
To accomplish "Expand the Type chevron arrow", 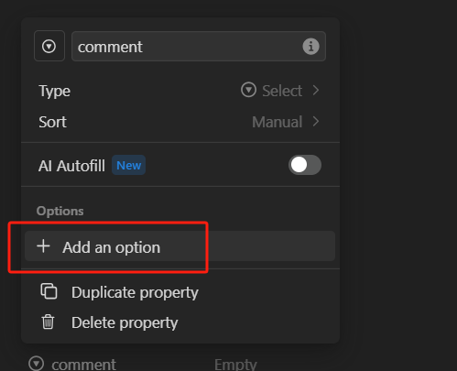I will point(316,91).
